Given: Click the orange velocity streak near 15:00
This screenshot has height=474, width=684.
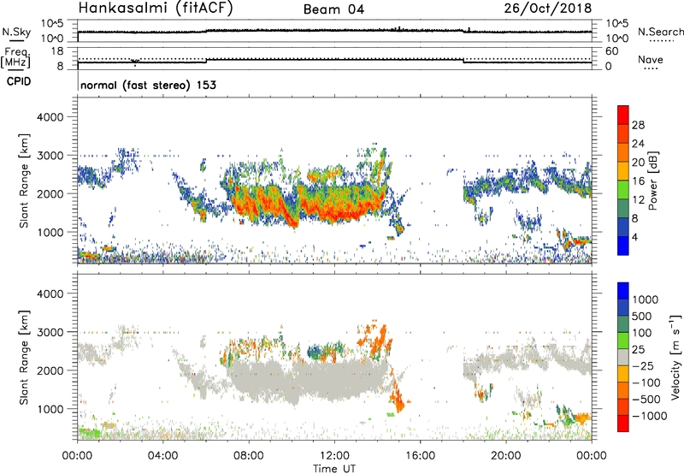Looking at the screenshot, I should click(396, 395).
